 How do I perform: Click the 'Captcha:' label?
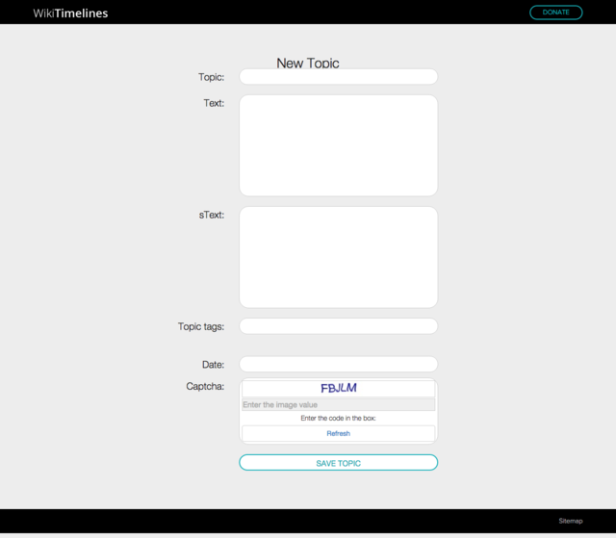pyautogui.click(x=205, y=386)
